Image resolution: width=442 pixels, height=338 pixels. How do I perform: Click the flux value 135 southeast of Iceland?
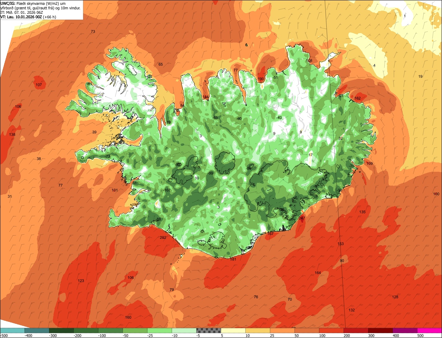pyautogui.click(x=362, y=212)
